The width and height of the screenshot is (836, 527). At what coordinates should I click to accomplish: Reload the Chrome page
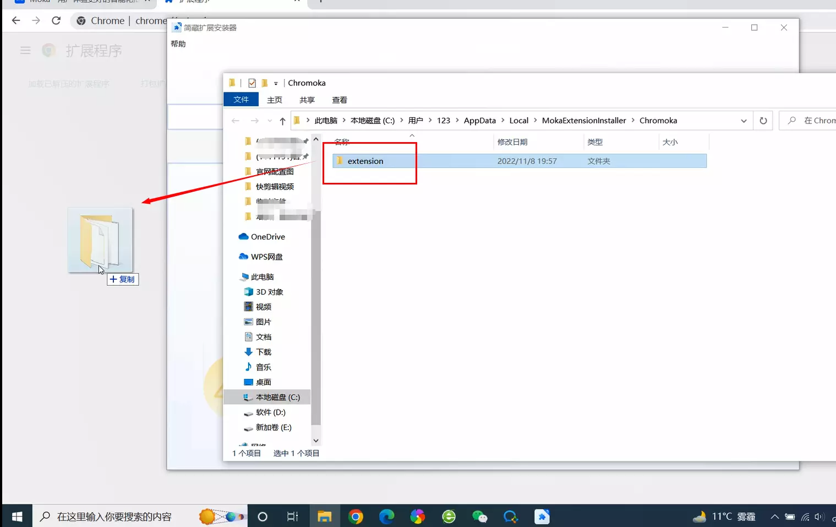[x=56, y=20]
